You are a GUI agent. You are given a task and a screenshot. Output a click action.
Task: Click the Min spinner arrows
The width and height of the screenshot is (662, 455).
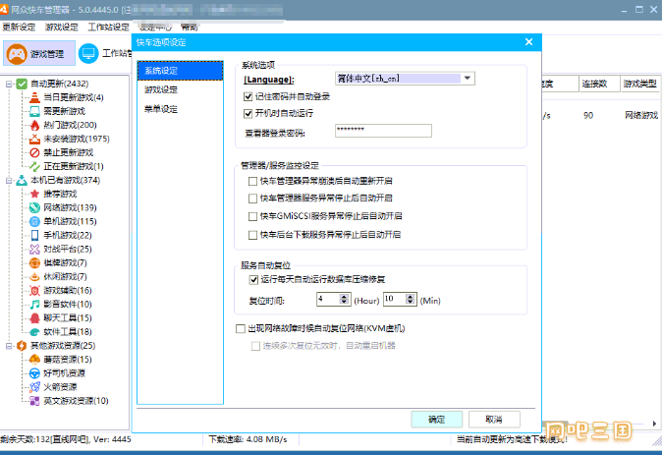(410, 299)
